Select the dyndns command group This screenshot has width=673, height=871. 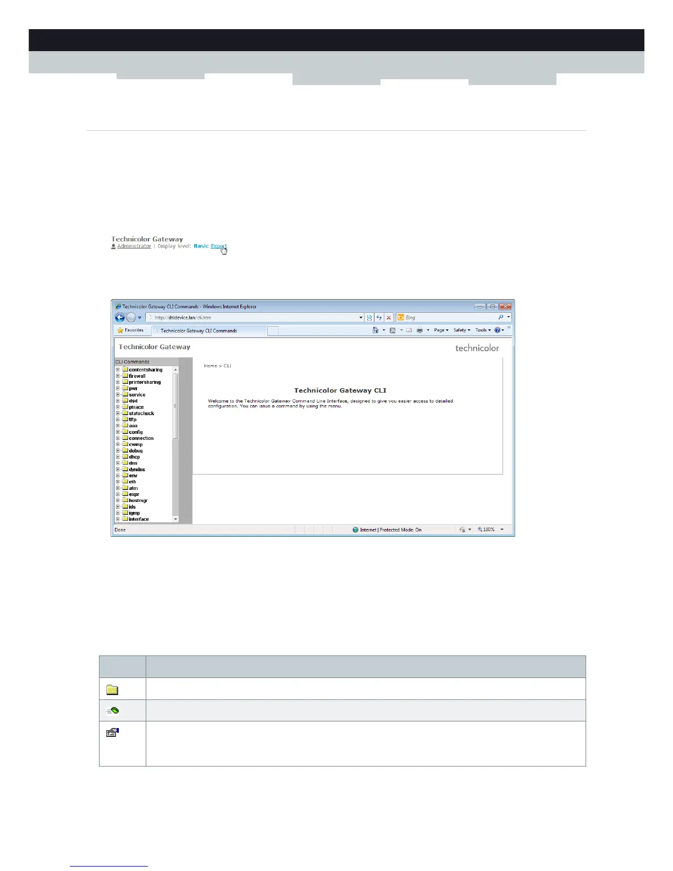coord(137,470)
